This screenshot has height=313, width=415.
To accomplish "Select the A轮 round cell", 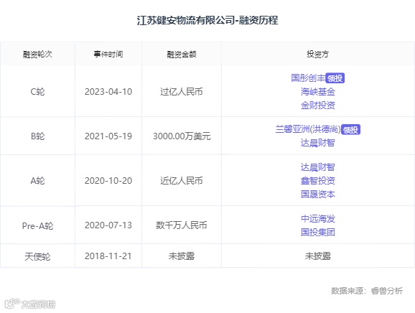I will (x=37, y=181).
